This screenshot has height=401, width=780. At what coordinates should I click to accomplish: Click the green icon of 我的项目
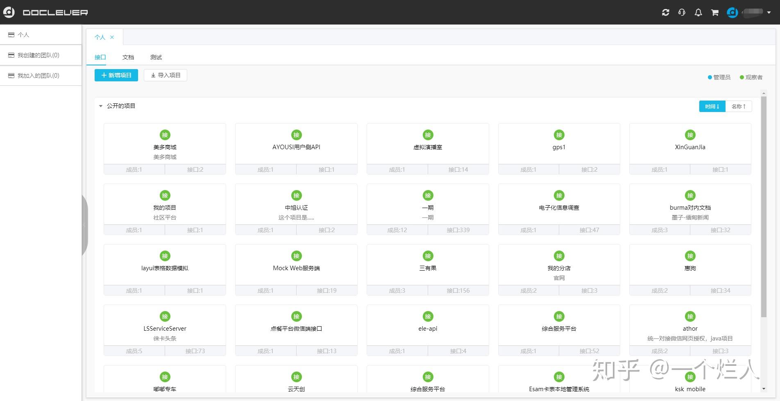(x=165, y=195)
